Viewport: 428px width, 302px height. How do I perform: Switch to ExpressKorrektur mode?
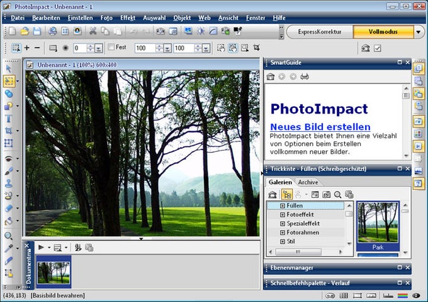coord(320,32)
